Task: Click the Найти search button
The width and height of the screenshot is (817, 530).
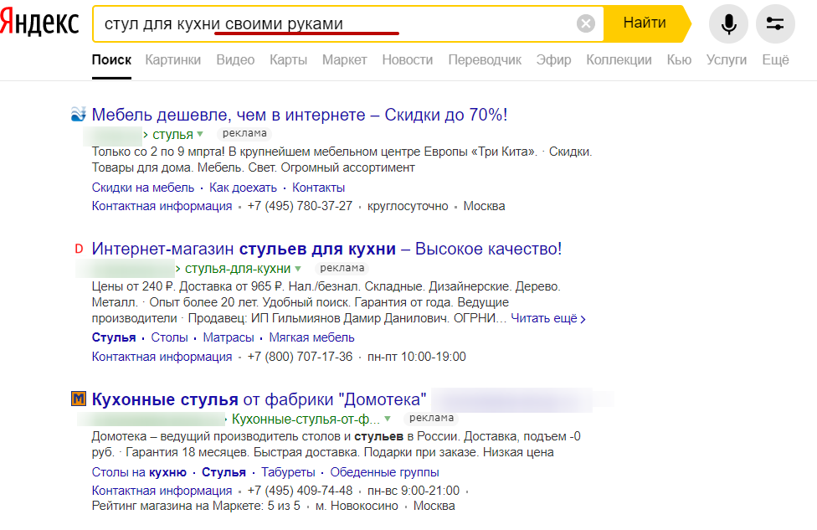Action: 645,23
